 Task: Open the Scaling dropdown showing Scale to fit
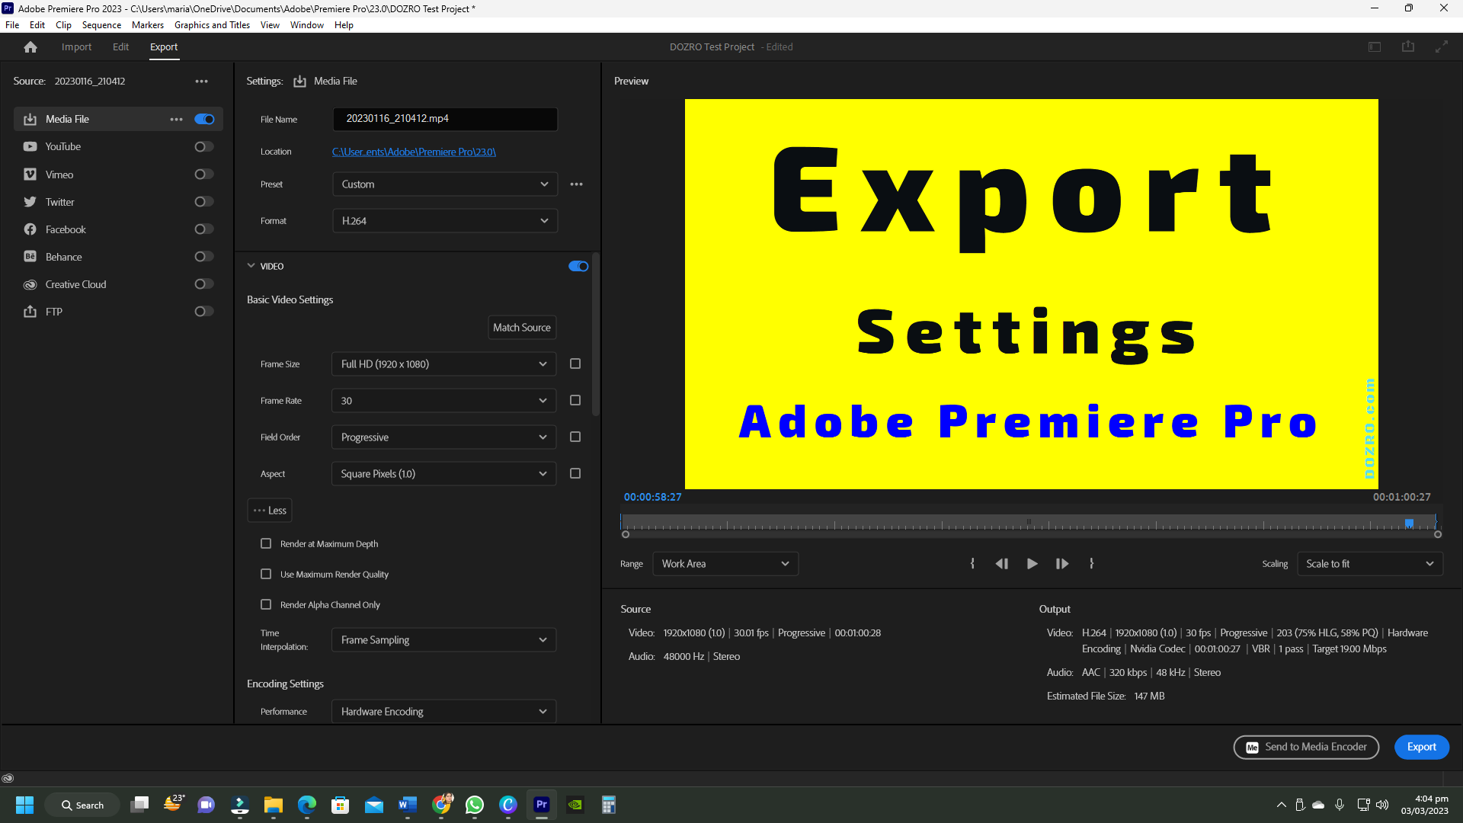point(1369,563)
